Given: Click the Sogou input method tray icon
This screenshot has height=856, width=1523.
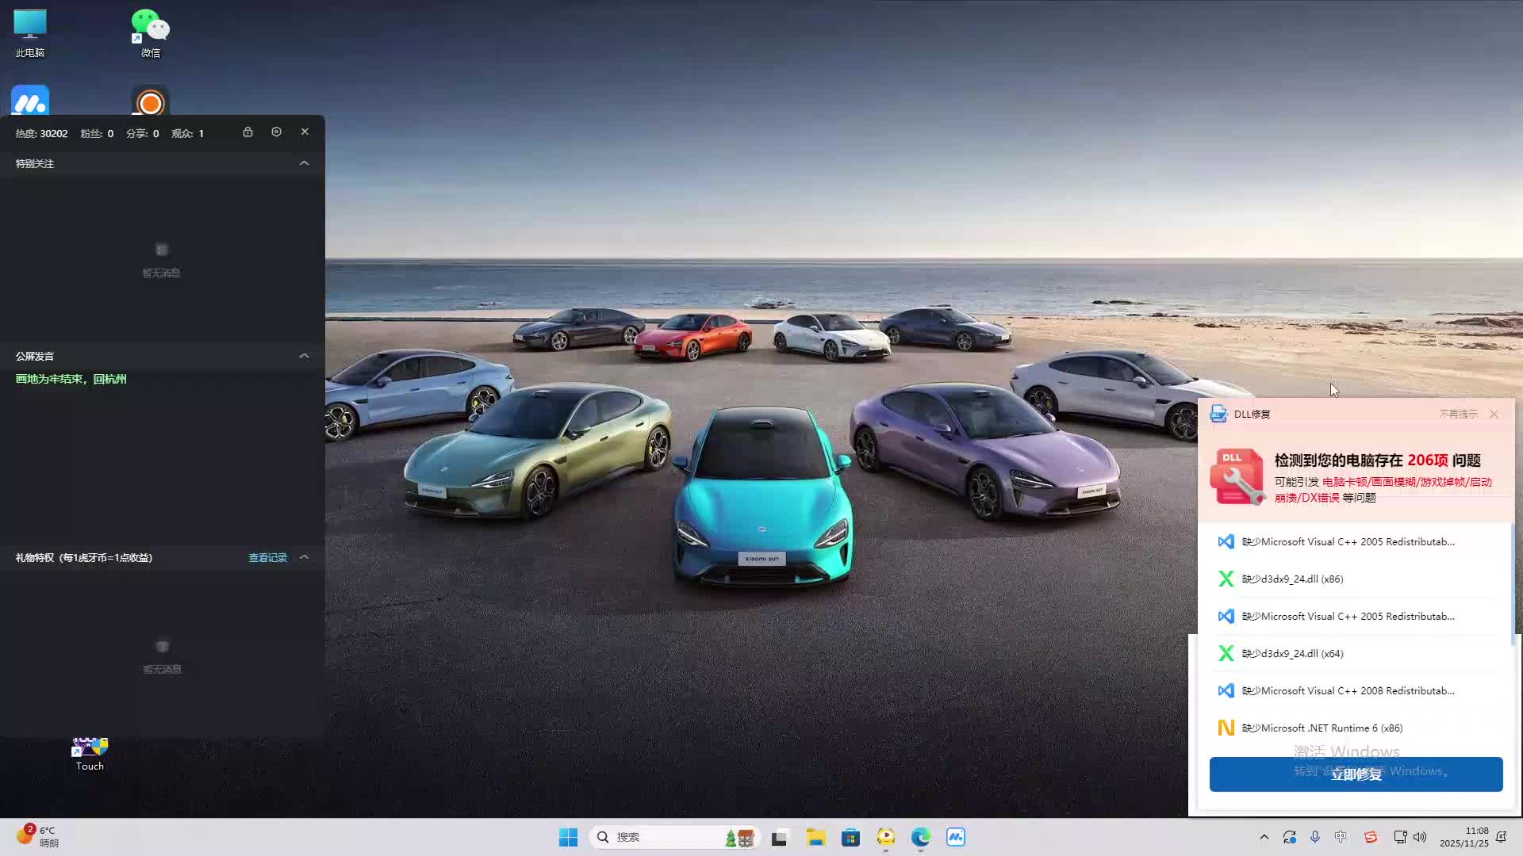Looking at the screenshot, I should pyautogui.click(x=1370, y=837).
